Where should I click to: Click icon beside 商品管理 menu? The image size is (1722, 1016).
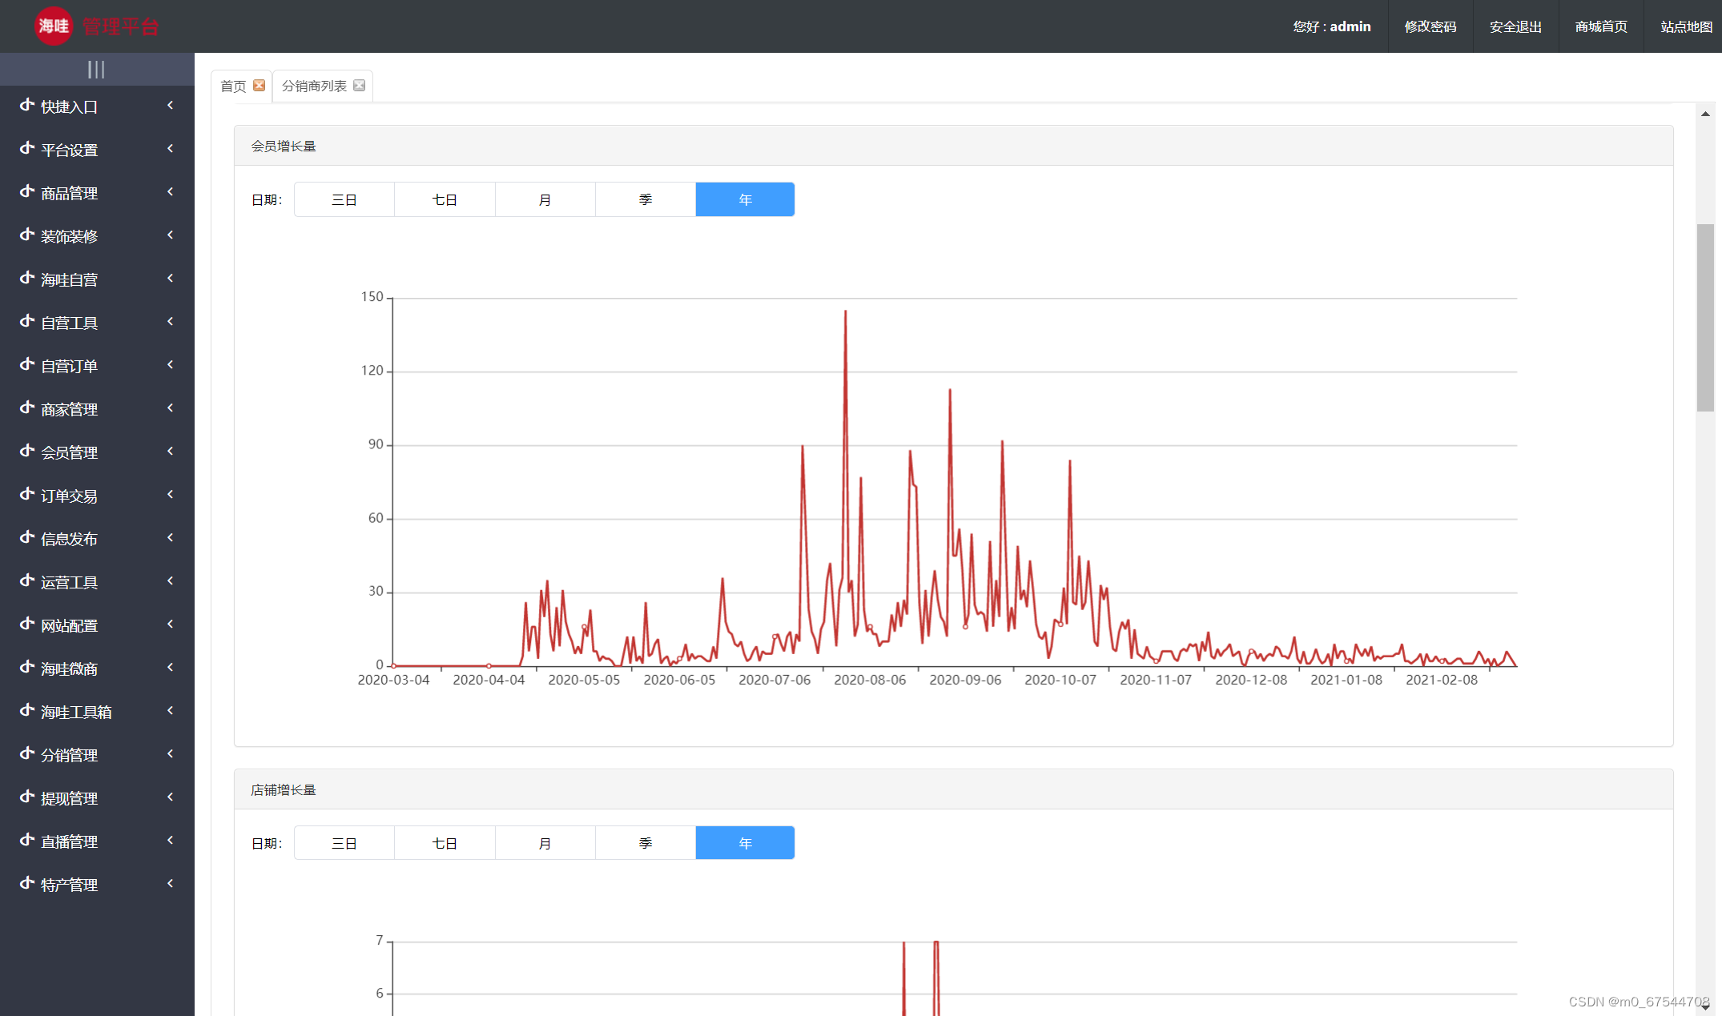point(27,192)
